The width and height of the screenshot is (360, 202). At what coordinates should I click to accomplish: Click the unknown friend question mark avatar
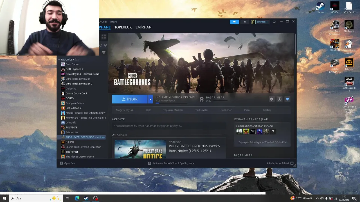[x=273, y=131]
